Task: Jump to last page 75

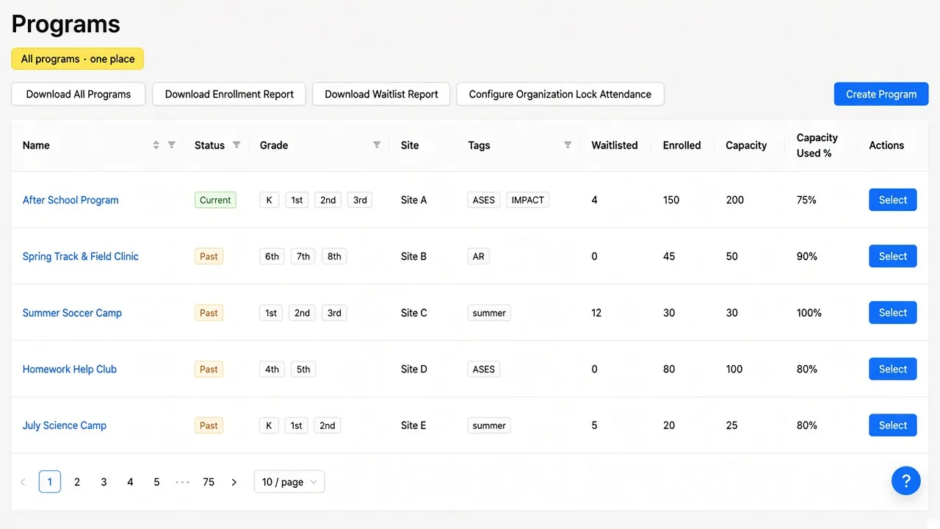Action: click(209, 482)
